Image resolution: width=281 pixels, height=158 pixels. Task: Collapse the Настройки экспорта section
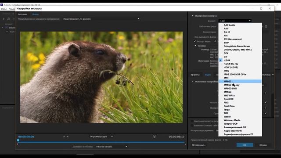pos(193,16)
